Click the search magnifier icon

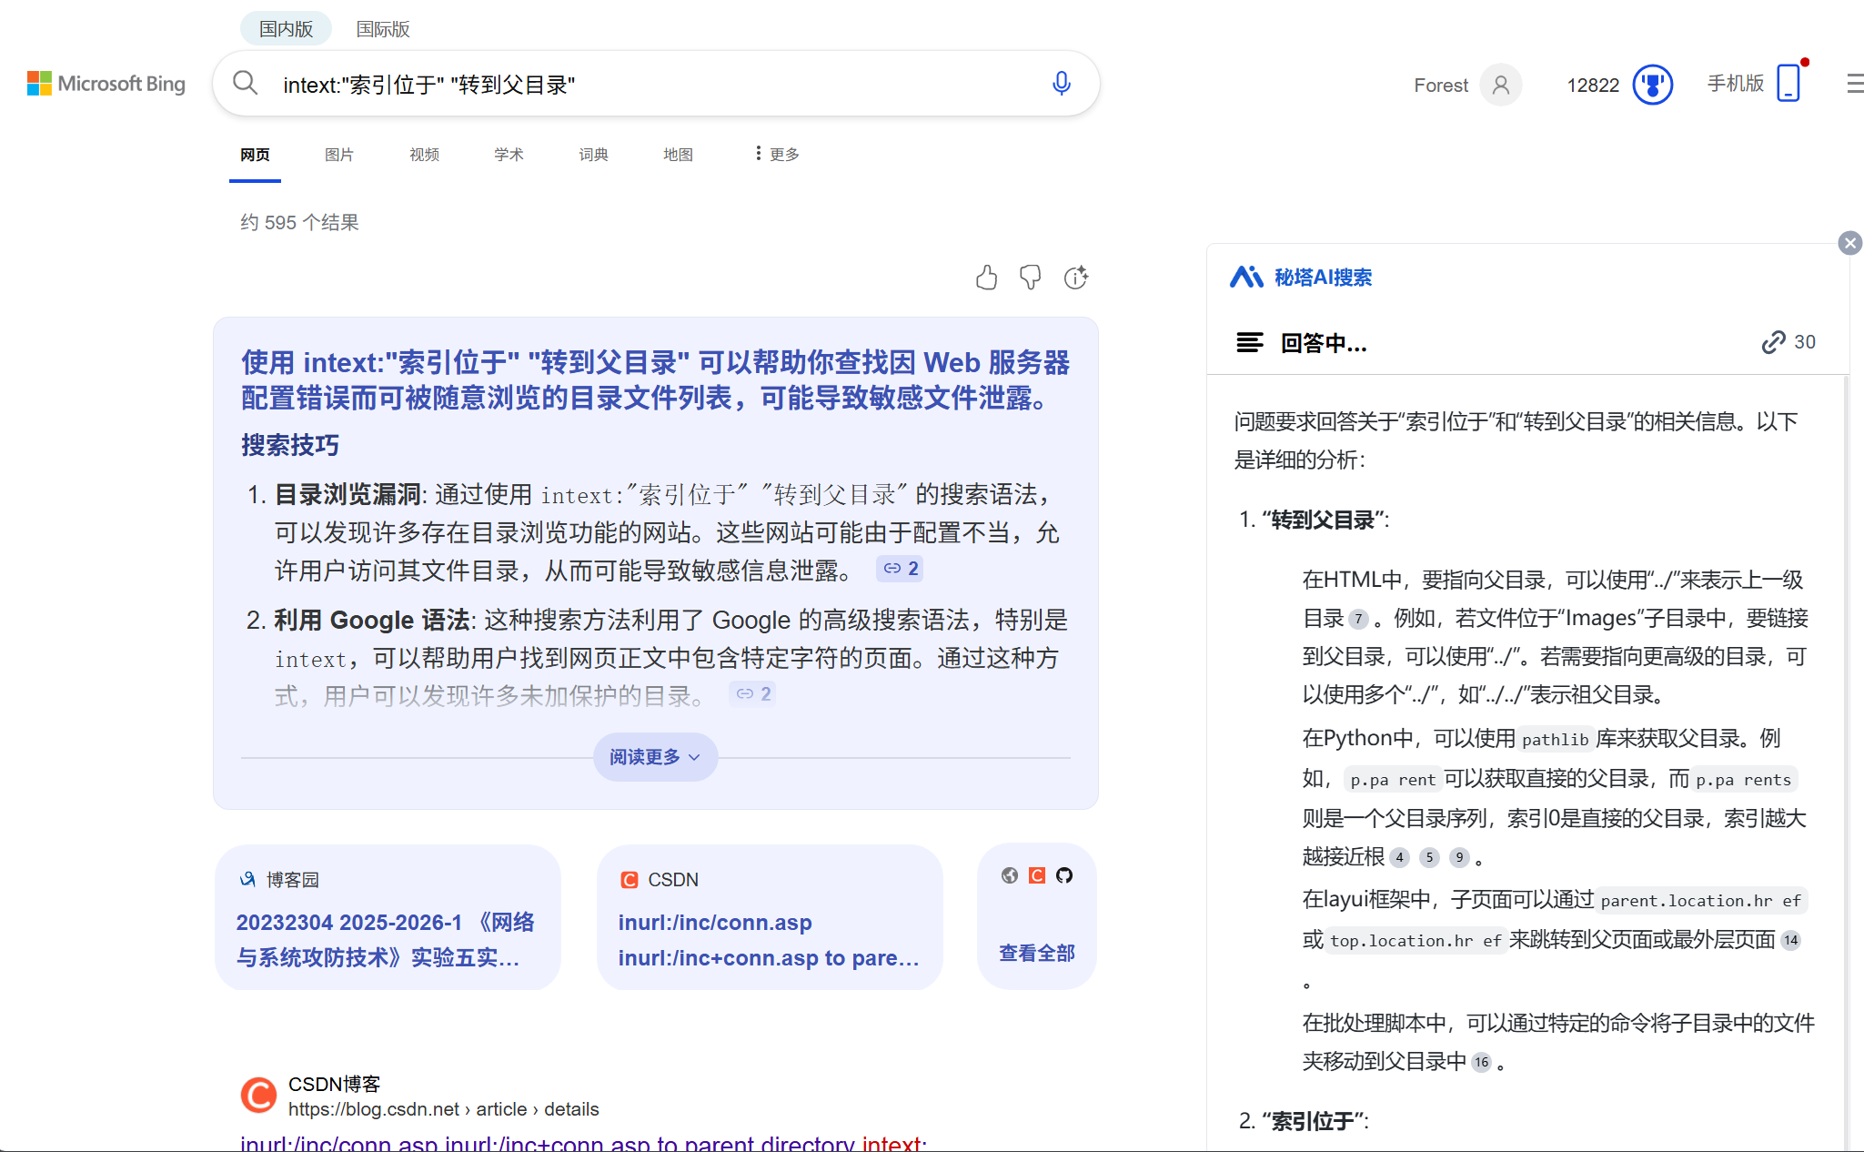(245, 84)
